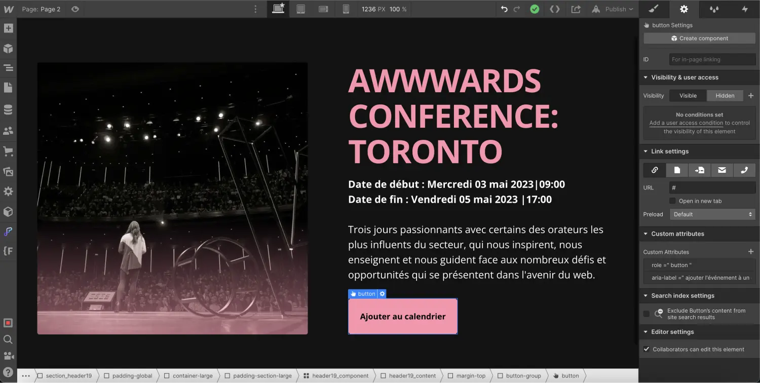Viewport: 760px width, 383px height.
Task: Expand the breadcrumb ellipsis
Action: pos(26,376)
